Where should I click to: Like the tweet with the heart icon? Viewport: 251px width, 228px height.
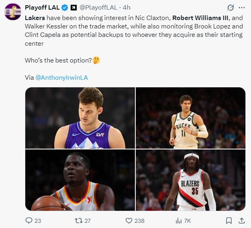point(129,220)
